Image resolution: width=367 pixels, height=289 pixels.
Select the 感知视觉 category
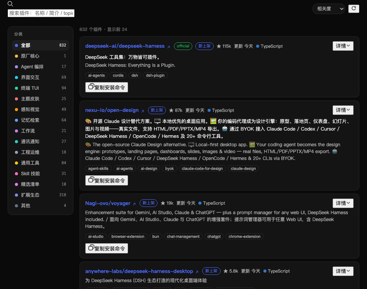point(41,110)
